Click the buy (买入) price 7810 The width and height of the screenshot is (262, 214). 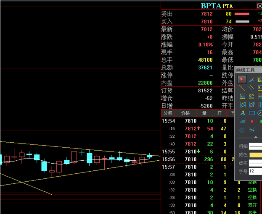pos(207,21)
